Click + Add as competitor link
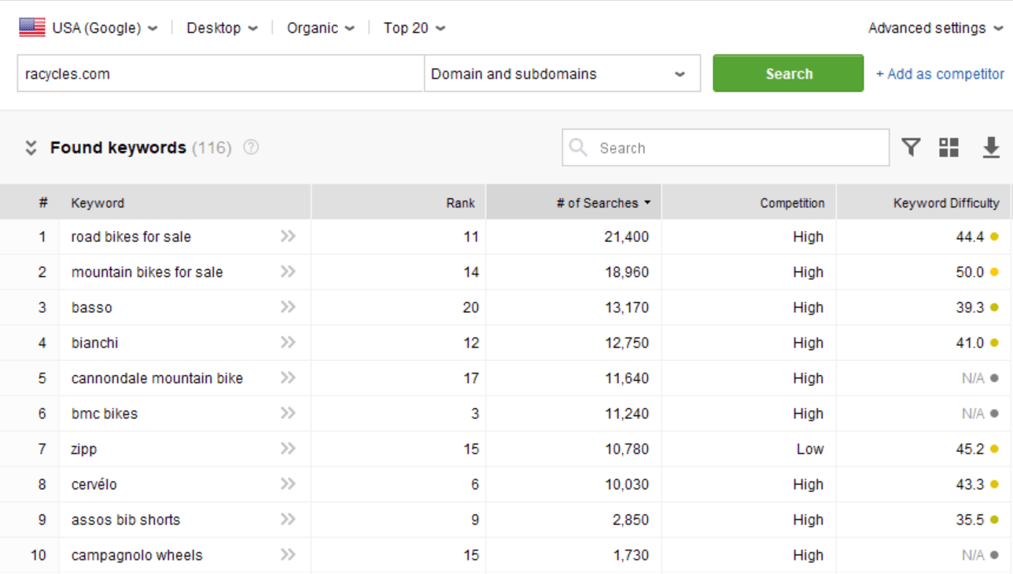This screenshot has width=1013, height=574. pos(940,74)
